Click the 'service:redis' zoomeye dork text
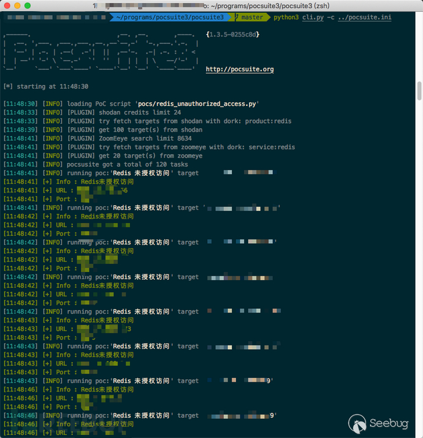Image resolution: width=423 pixels, height=438 pixels. pyautogui.click(x=272, y=147)
